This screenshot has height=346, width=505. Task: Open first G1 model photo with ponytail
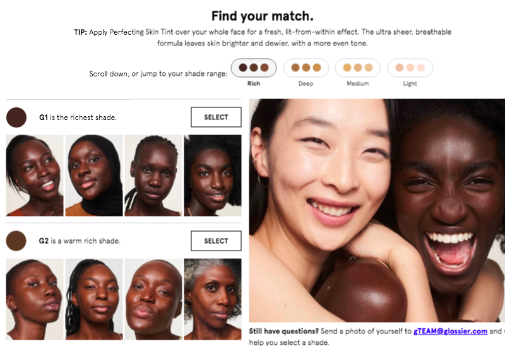click(x=35, y=176)
